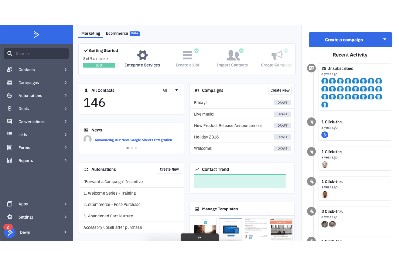Open the Announcing Our New Google Sheets Integration link
The image size is (399, 266).
(x=133, y=140)
